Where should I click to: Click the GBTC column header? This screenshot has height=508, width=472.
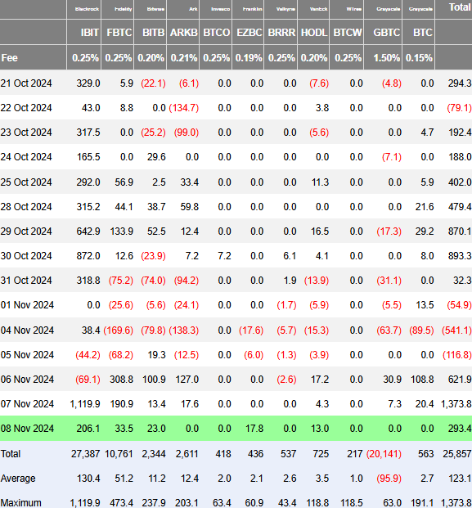(x=386, y=33)
